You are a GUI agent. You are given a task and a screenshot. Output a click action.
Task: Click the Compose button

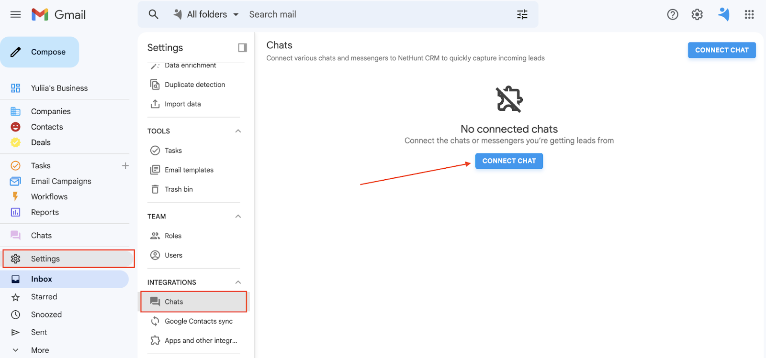point(39,52)
